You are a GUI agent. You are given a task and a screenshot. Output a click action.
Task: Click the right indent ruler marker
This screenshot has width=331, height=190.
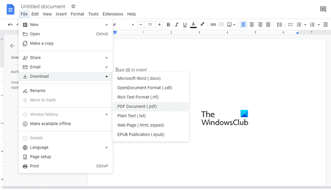click(x=297, y=33)
